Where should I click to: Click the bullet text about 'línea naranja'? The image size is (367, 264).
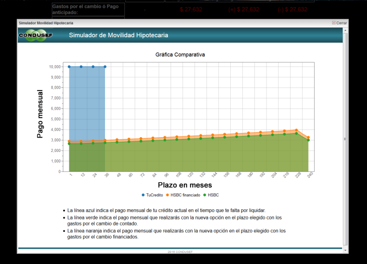click(x=177, y=234)
